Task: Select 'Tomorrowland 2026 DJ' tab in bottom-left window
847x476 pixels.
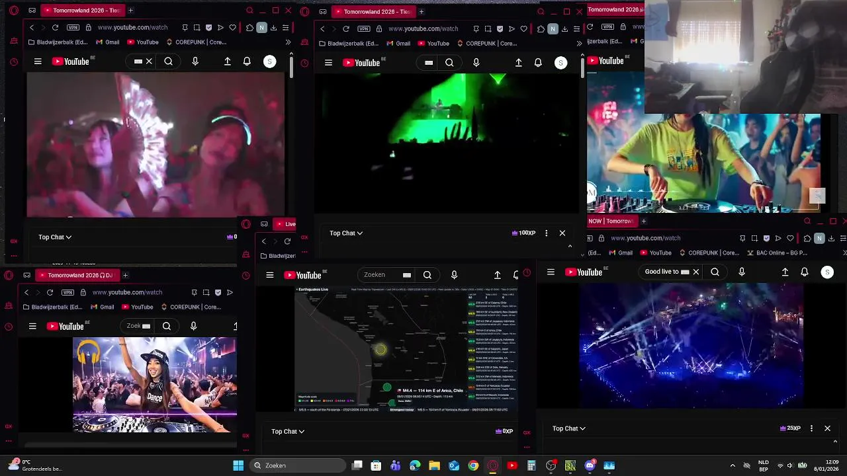Action: coord(76,275)
